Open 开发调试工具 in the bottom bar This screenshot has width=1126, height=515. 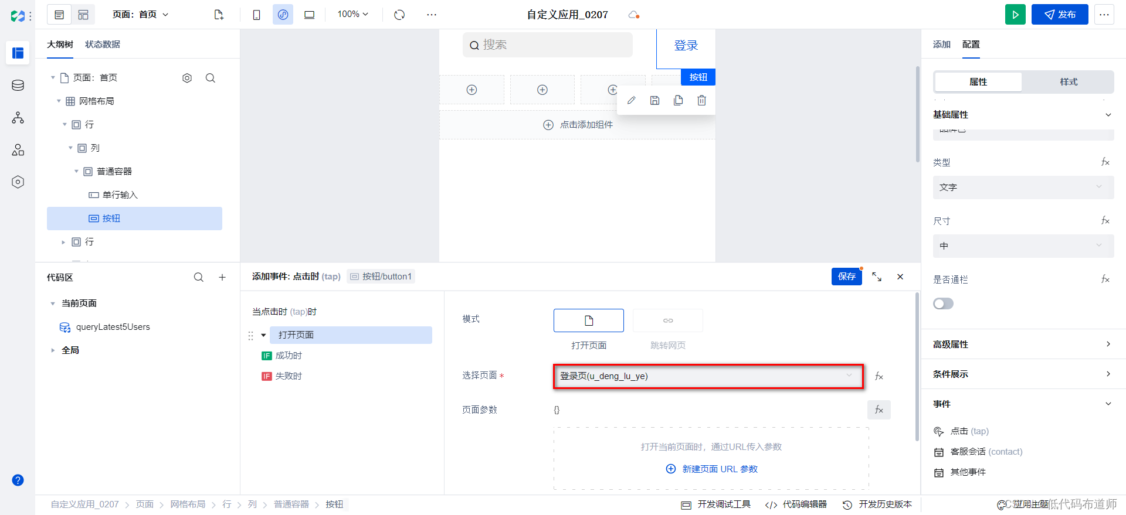coord(716,504)
